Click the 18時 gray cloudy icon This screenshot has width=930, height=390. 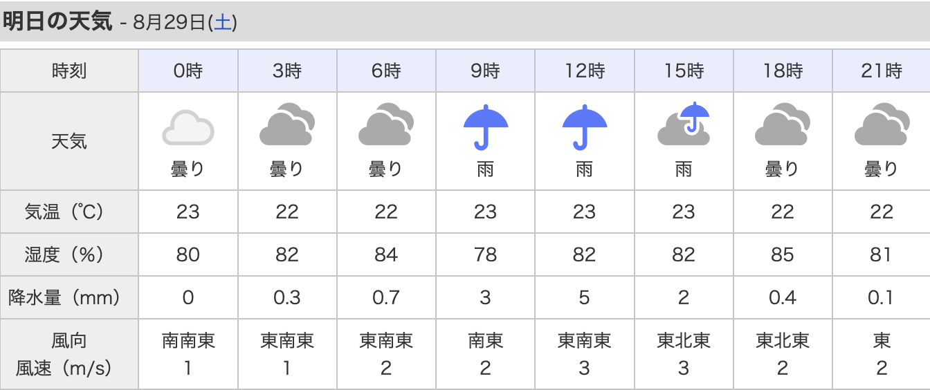pyautogui.click(x=783, y=124)
